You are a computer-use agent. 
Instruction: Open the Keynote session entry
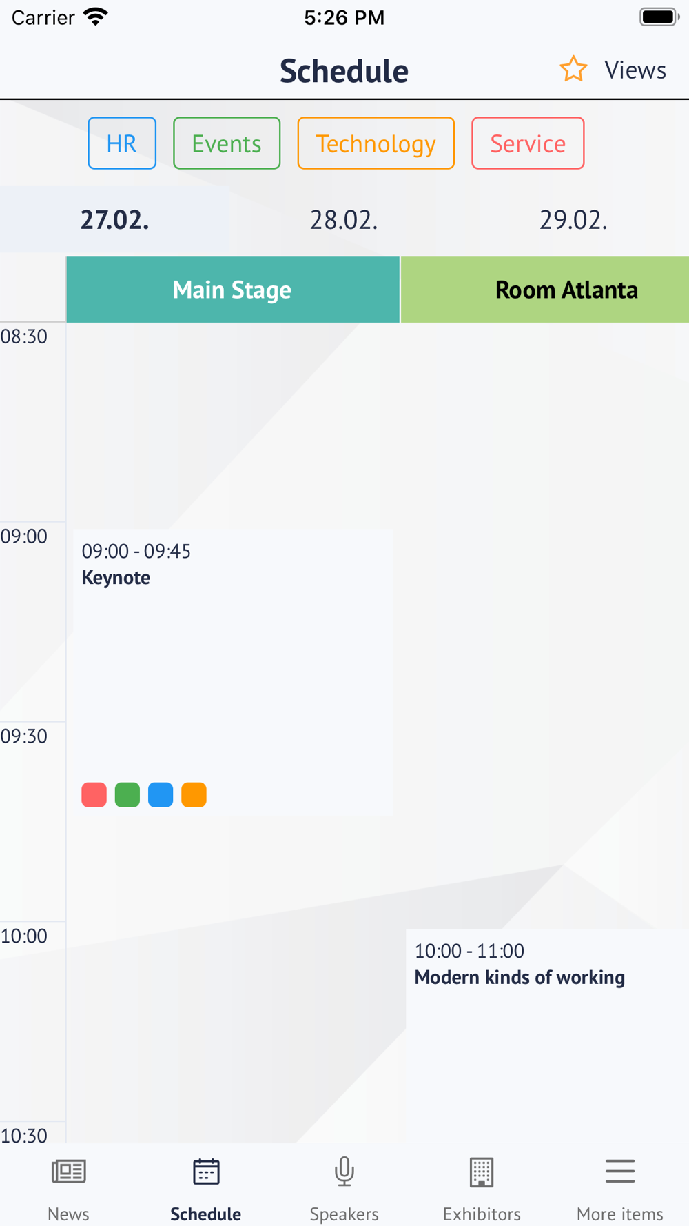coord(233,672)
